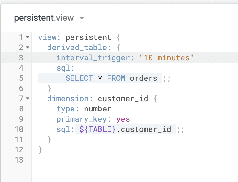Click the persistent.view file tab title
The width and height of the screenshot is (238, 182).
tap(44, 18)
